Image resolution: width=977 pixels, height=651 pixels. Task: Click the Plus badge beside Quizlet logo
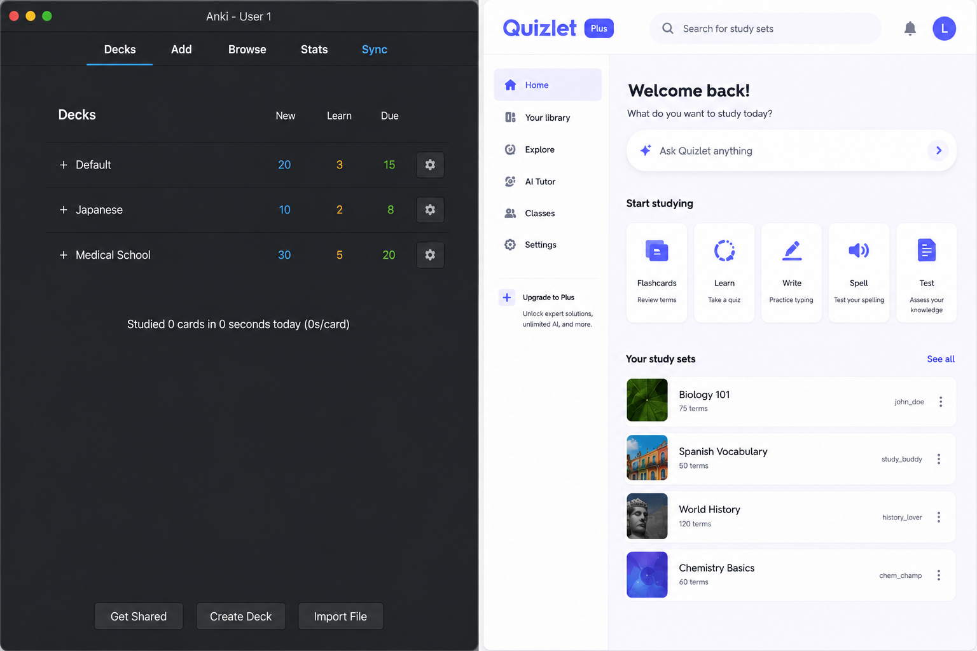pyautogui.click(x=599, y=29)
